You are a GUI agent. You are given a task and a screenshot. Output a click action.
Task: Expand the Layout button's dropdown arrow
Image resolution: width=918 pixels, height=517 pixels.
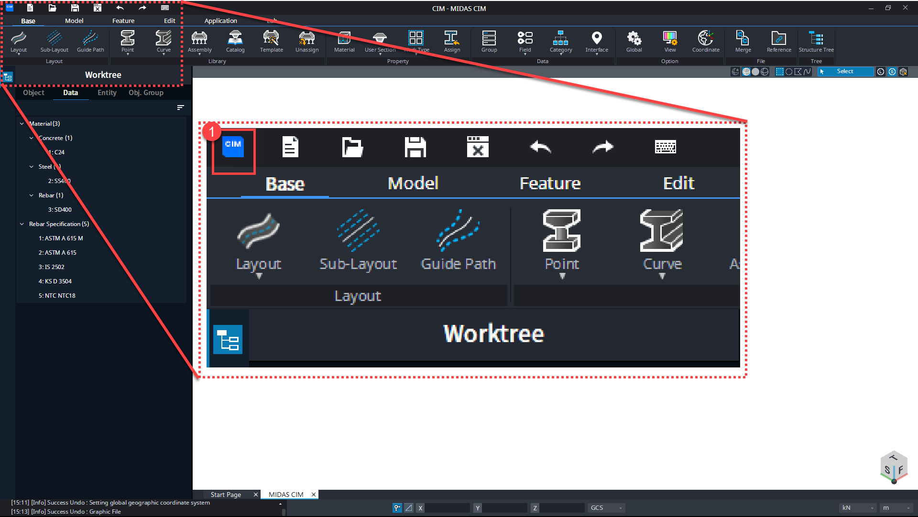click(19, 54)
